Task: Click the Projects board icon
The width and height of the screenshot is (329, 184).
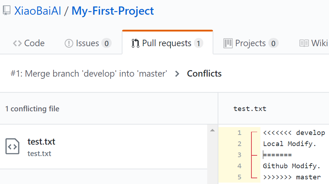Action: click(x=228, y=43)
